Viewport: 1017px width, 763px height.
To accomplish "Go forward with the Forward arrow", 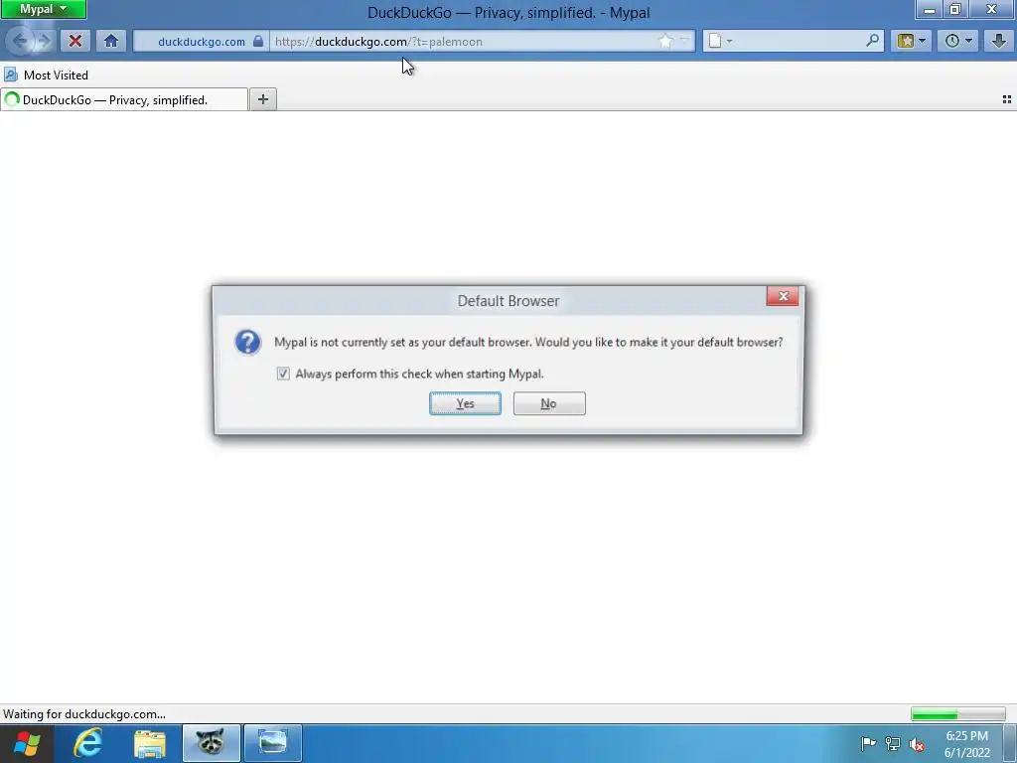I will (44, 41).
